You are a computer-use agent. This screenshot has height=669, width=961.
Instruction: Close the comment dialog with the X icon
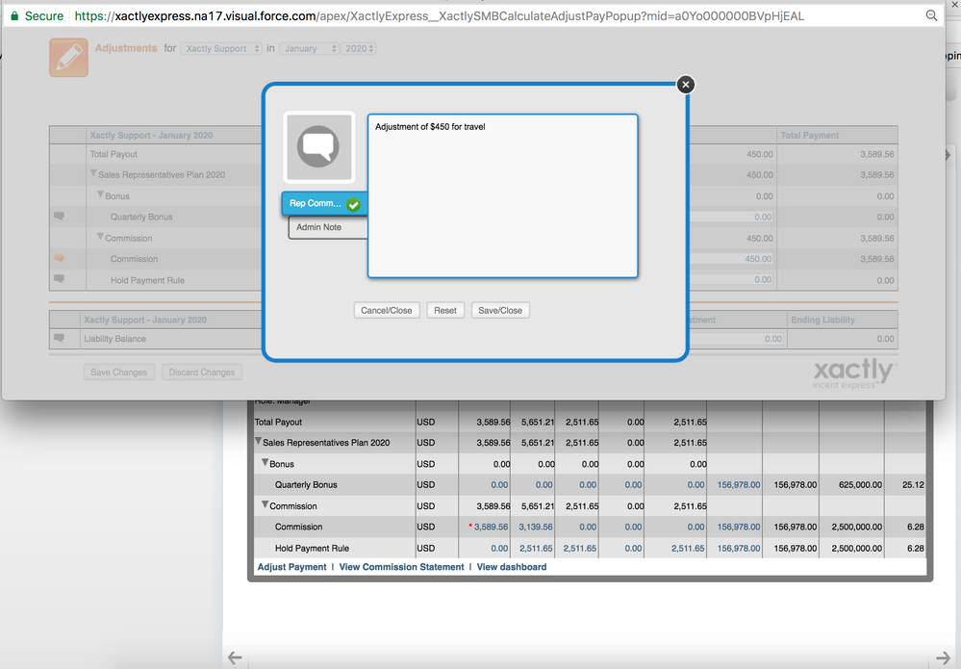pyautogui.click(x=686, y=85)
